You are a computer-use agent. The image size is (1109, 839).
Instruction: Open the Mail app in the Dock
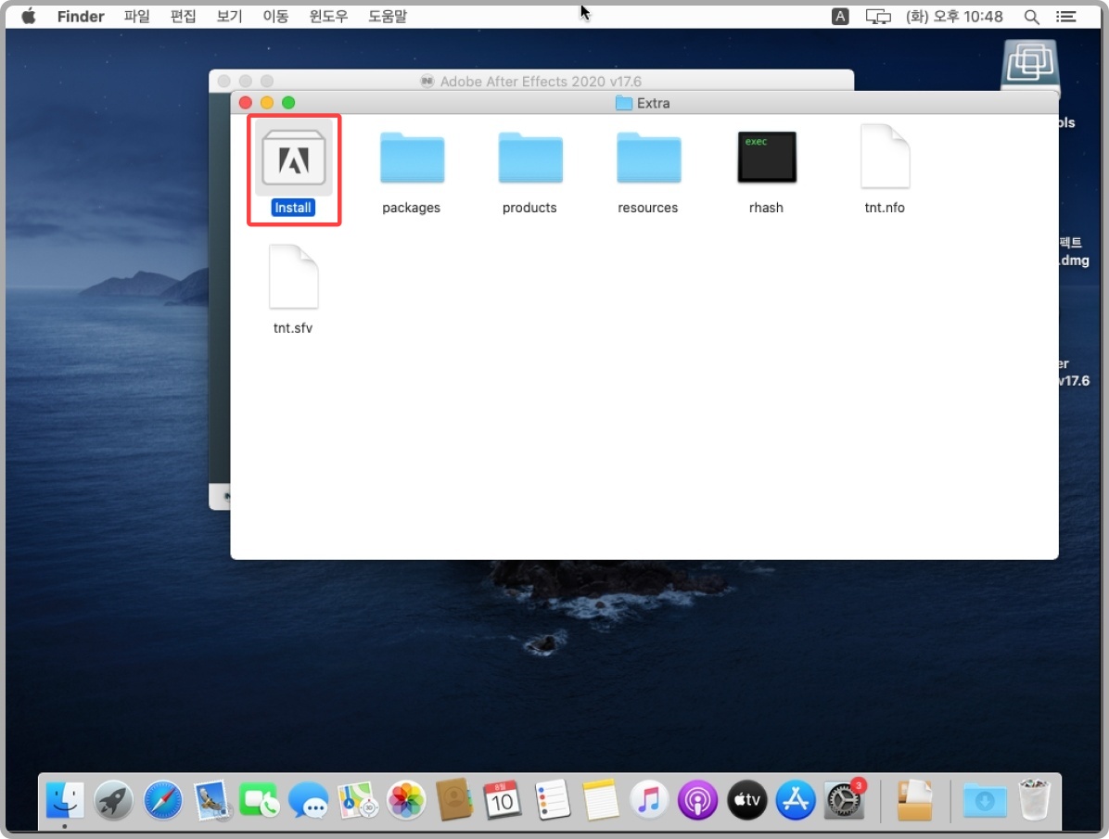(210, 801)
